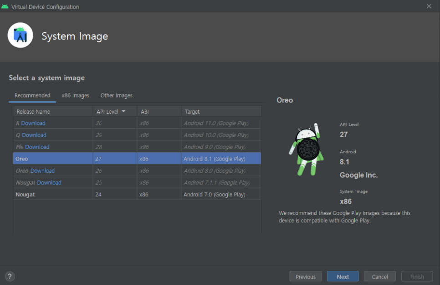
Task: Click Android 10.0 (Google Play) target cell
Action: pos(221,135)
